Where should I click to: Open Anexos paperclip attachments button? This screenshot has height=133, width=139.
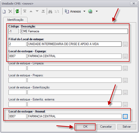(73, 12)
